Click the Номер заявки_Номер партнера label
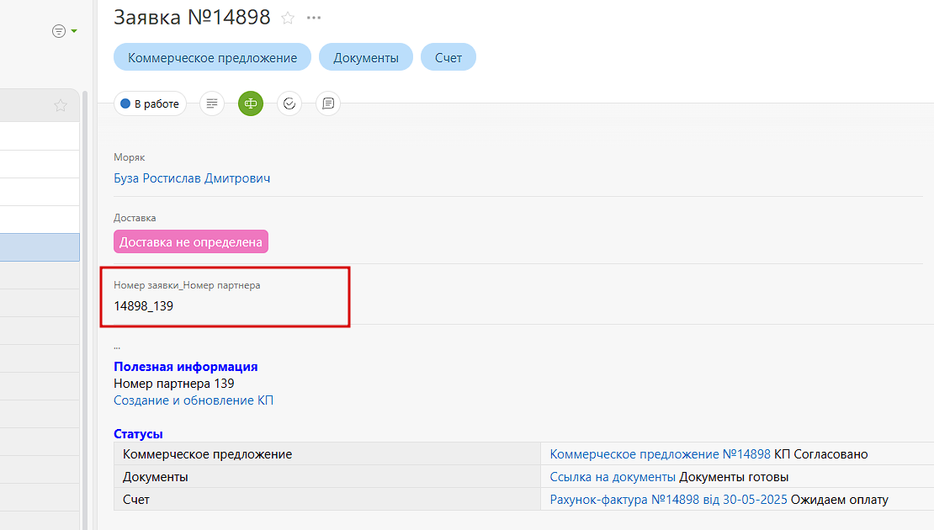This screenshot has height=530, width=934. [x=187, y=285]
